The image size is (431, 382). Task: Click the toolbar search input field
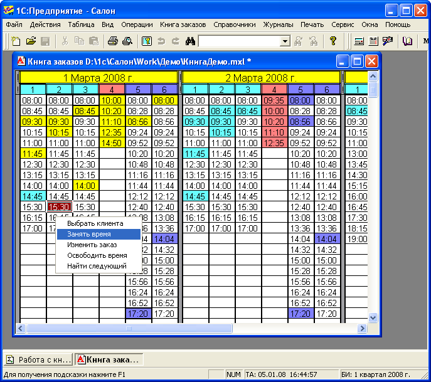(239, 41)
